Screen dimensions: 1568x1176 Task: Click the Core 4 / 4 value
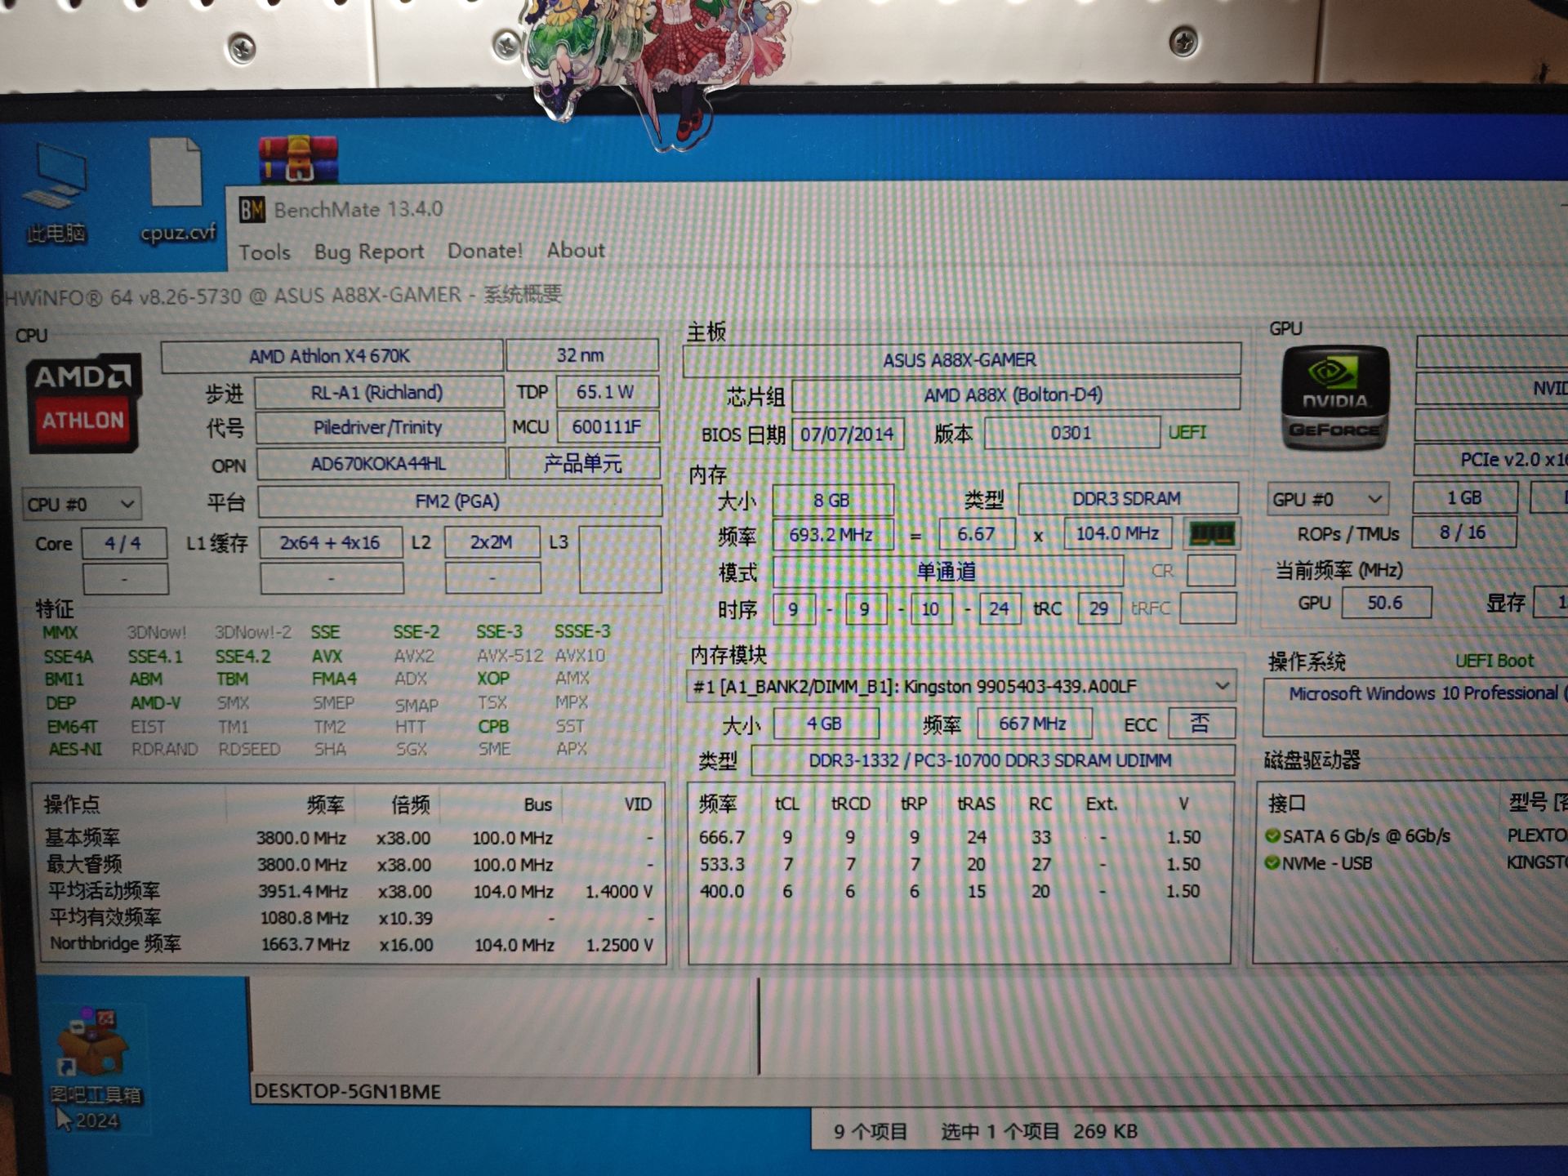pos(123,543)
